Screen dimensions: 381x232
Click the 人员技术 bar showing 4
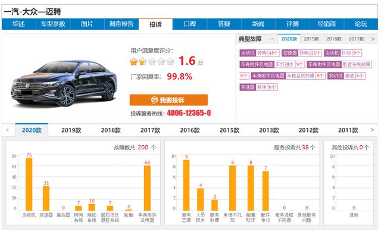[201, 199]
